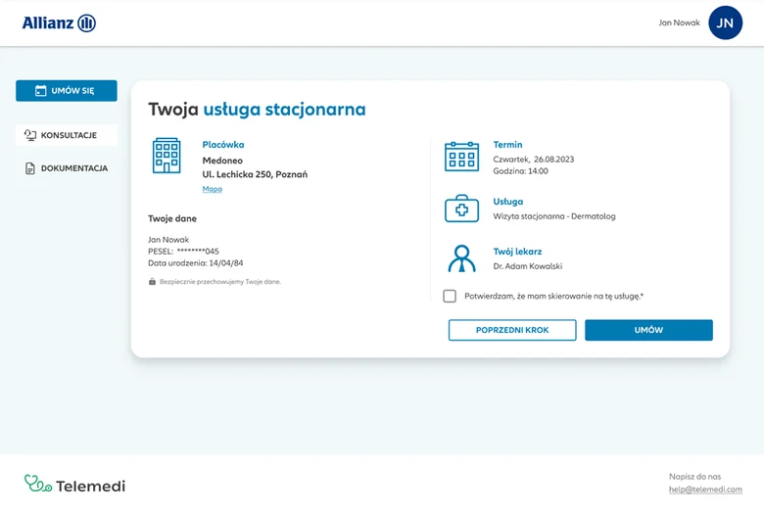The width and height of the screenshot is (764, 511).
Task: Open the KONSULTACJE menu item
Action: [67, 135]
